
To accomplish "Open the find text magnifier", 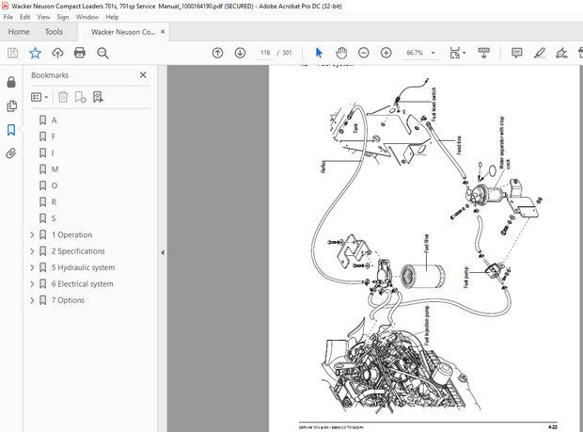I will [x=102, y=53].
